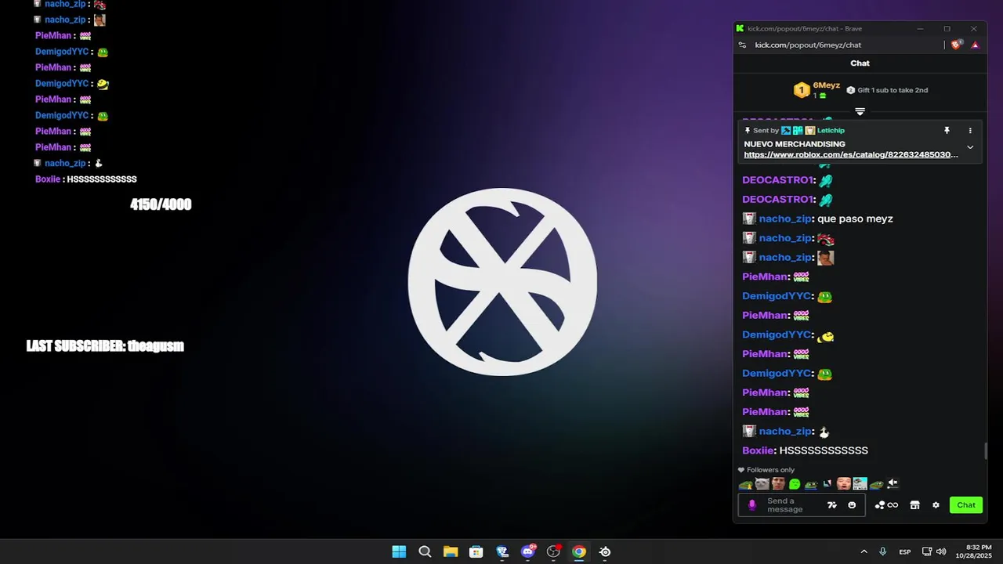Screen dimensions: 1003x564
Task: Click Boxiie username in Kick chat
Action: click(758, 450)
